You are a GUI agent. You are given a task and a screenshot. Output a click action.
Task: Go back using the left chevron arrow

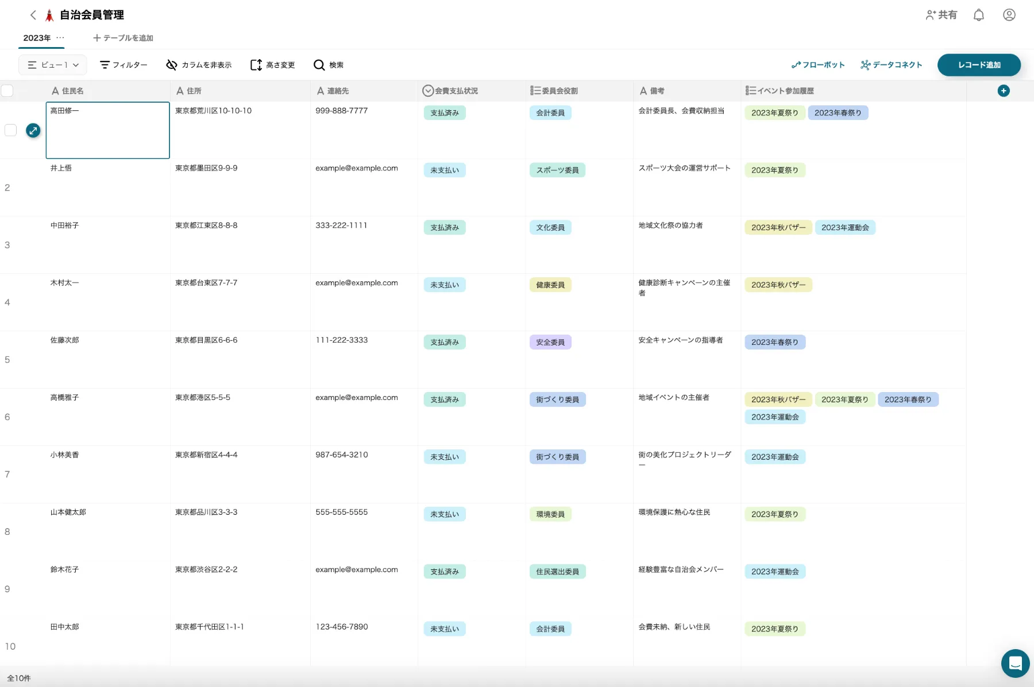pyautogui.click(x=33, y=15)
